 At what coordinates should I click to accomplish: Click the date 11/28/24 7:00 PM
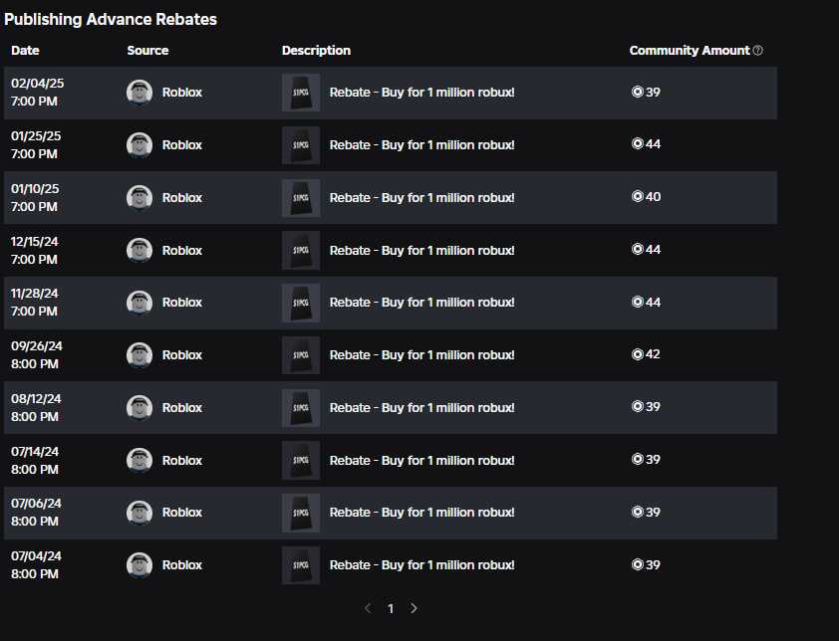tap(34, 302)
